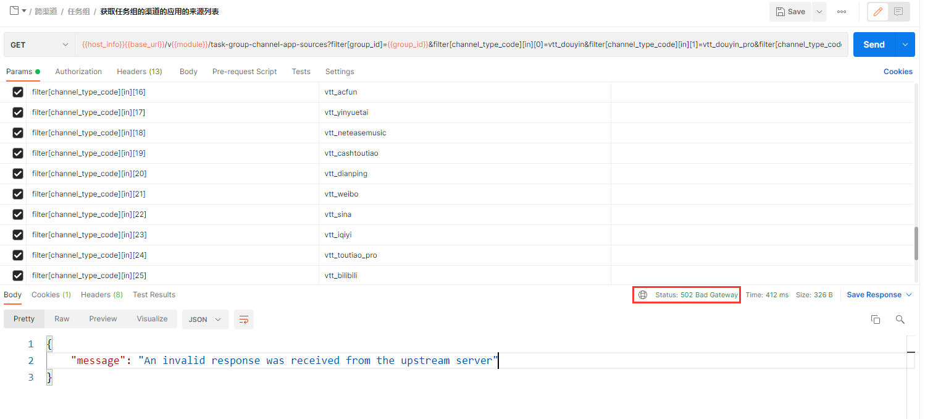This screenshot has height=419, width=925.
Task: Click the request name 获取任务组的渠道的应用的来源列表
Action: (x=159, y=12)
